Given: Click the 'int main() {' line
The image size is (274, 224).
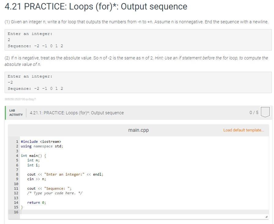Looking at the screenshot, I should coord(34,156).
